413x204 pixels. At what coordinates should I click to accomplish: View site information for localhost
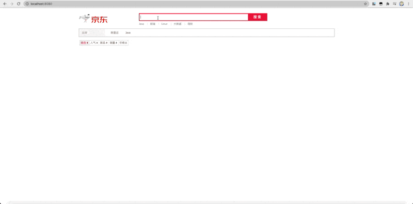(x=27, y=4)
